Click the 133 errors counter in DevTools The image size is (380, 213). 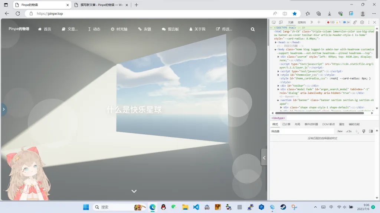pos(331,22)
